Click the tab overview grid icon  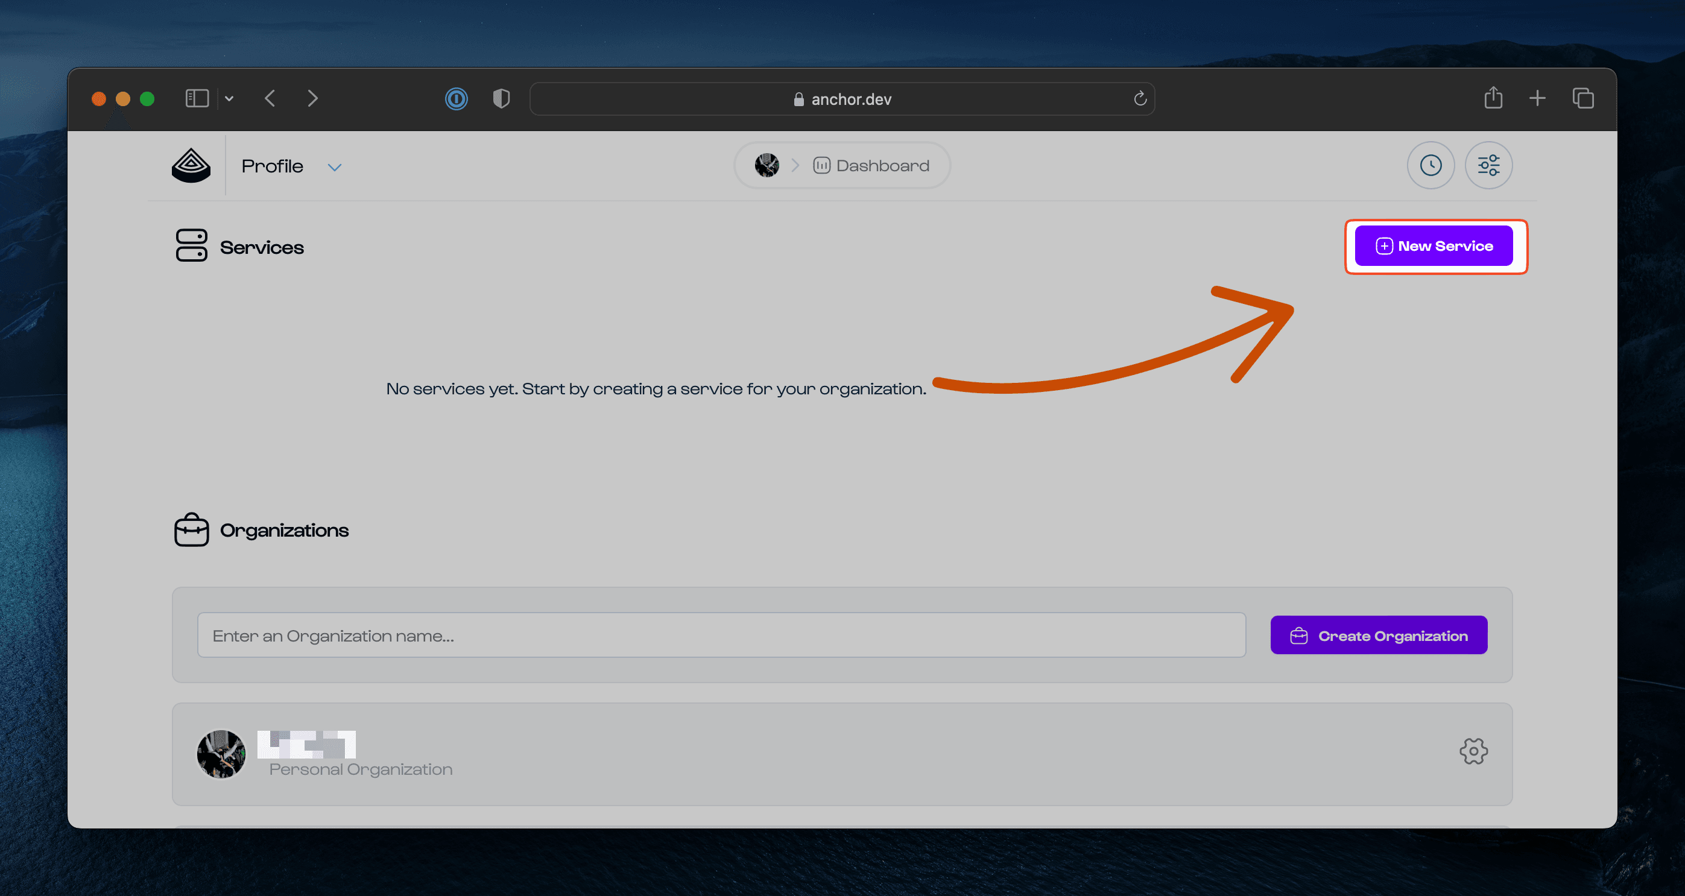click(1584, 98)
